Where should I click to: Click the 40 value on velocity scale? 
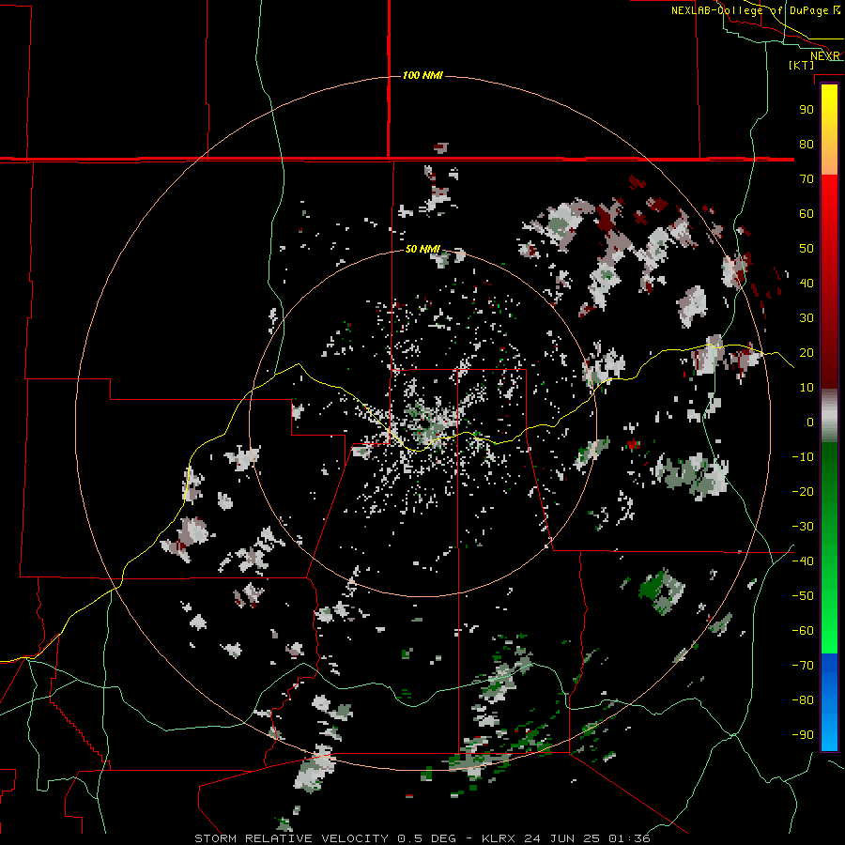click(807, 284)
